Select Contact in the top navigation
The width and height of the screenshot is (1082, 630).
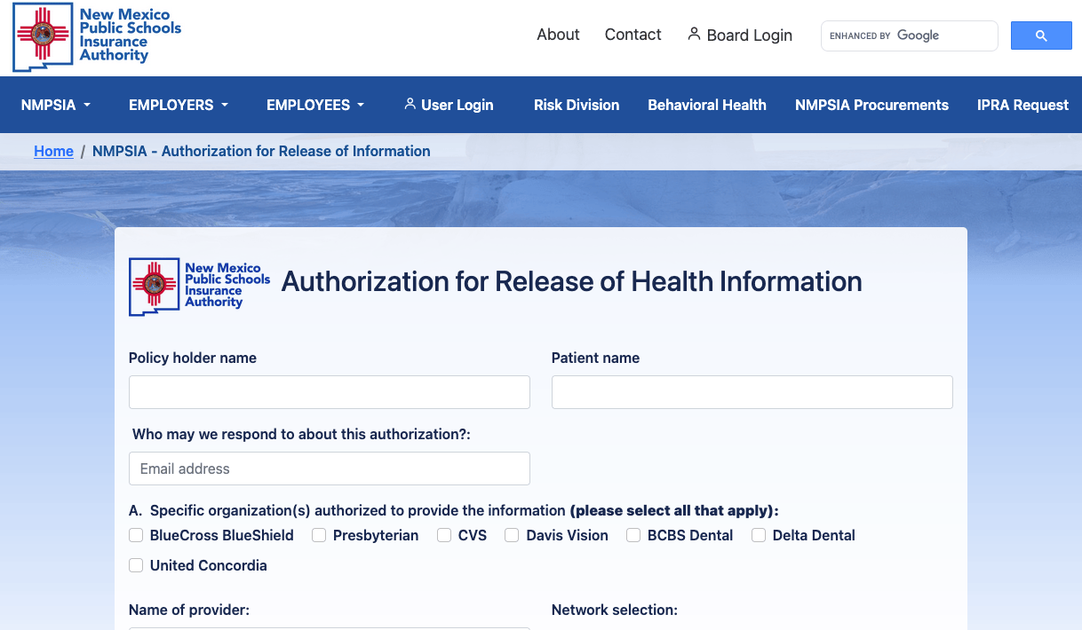tap(632, 34)
